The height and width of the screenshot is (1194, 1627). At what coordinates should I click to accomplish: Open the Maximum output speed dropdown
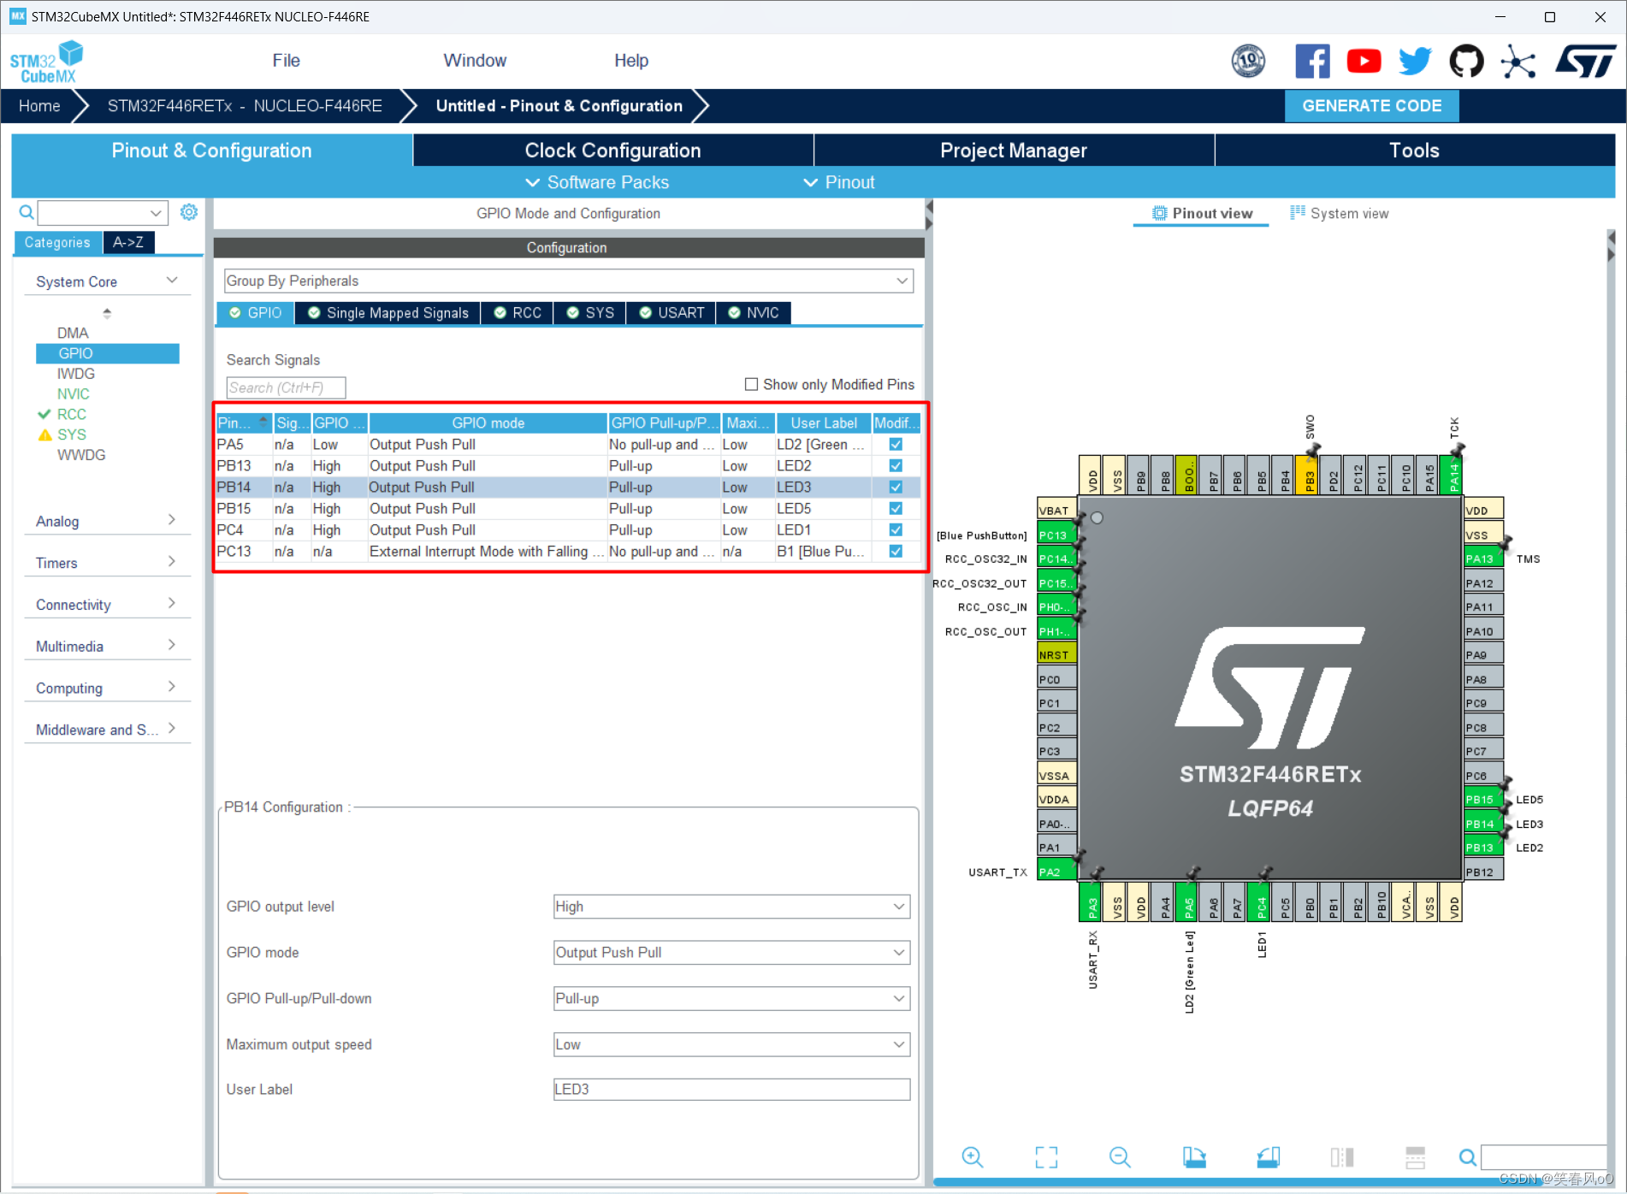pyautogui.click(x=731, y=1044)
